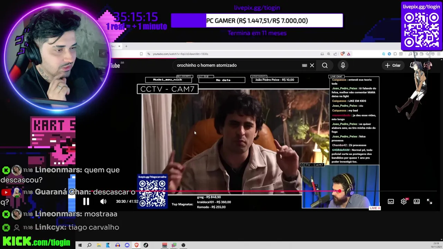443x249 pixels.
Task: Open YouTube player settings gear
Action: point(404,202)
